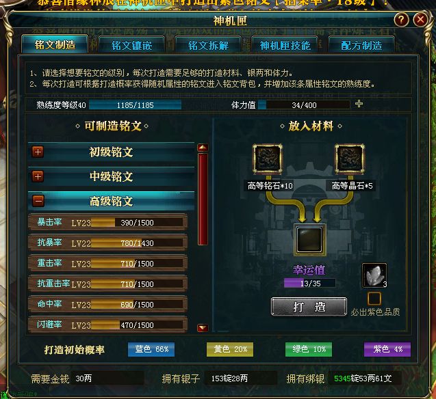436x399 pixels.
Task: Expand the 中级铭文 category
Action: [x=38, y=176]
